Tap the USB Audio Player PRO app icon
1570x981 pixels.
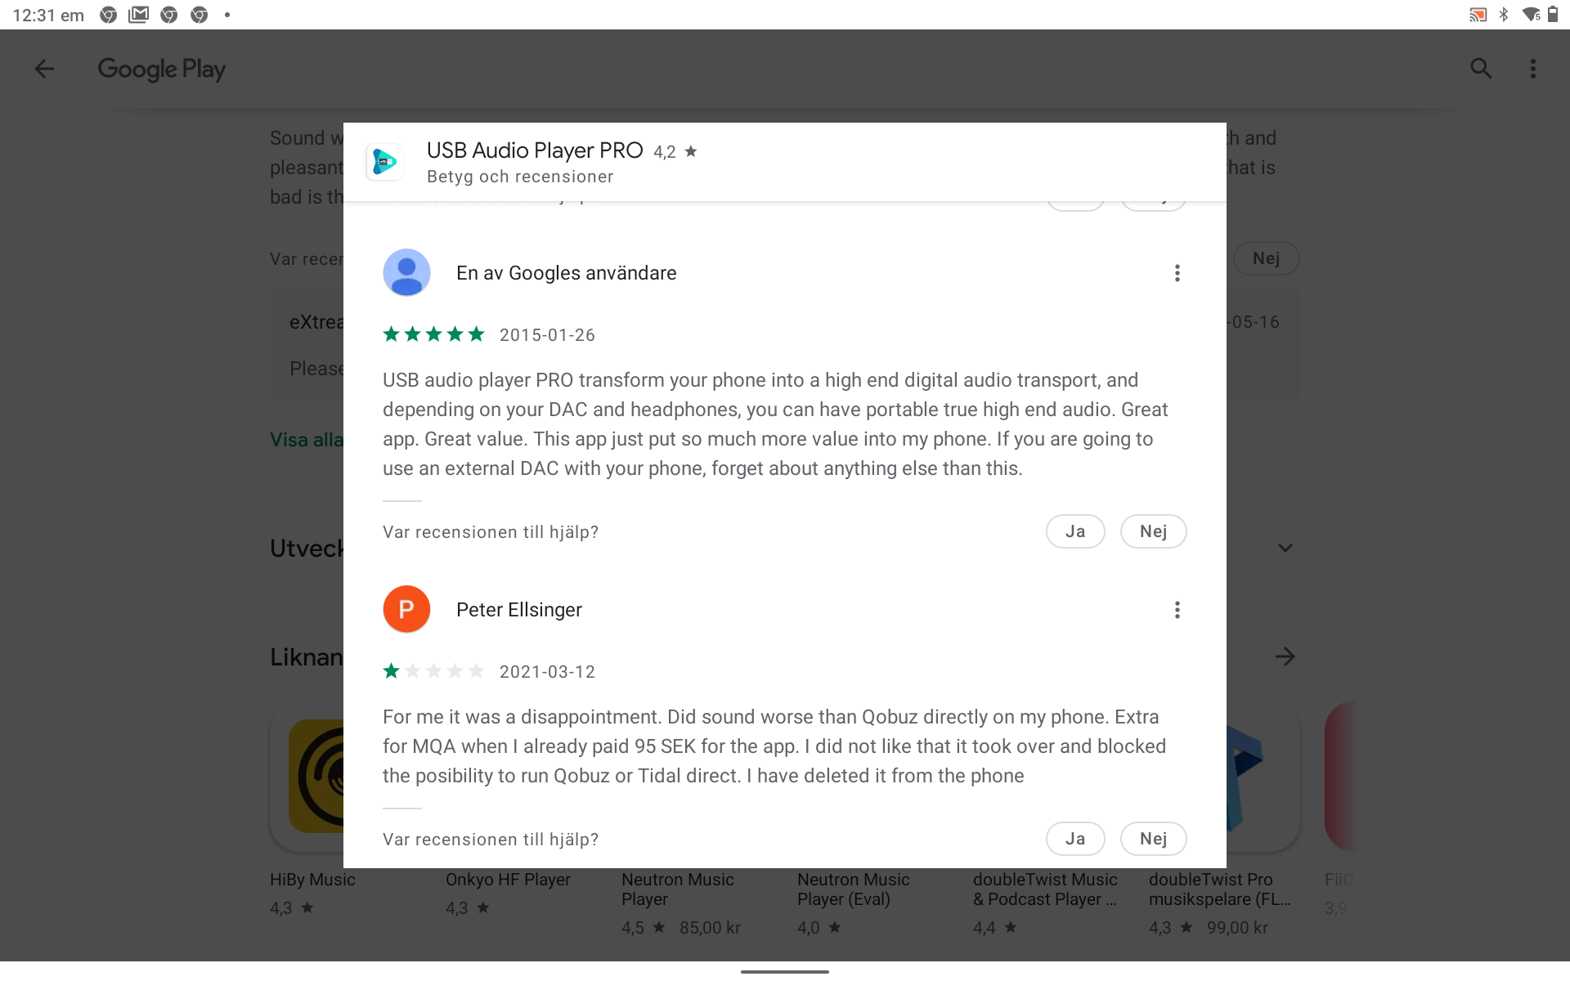tap(385, 162)
